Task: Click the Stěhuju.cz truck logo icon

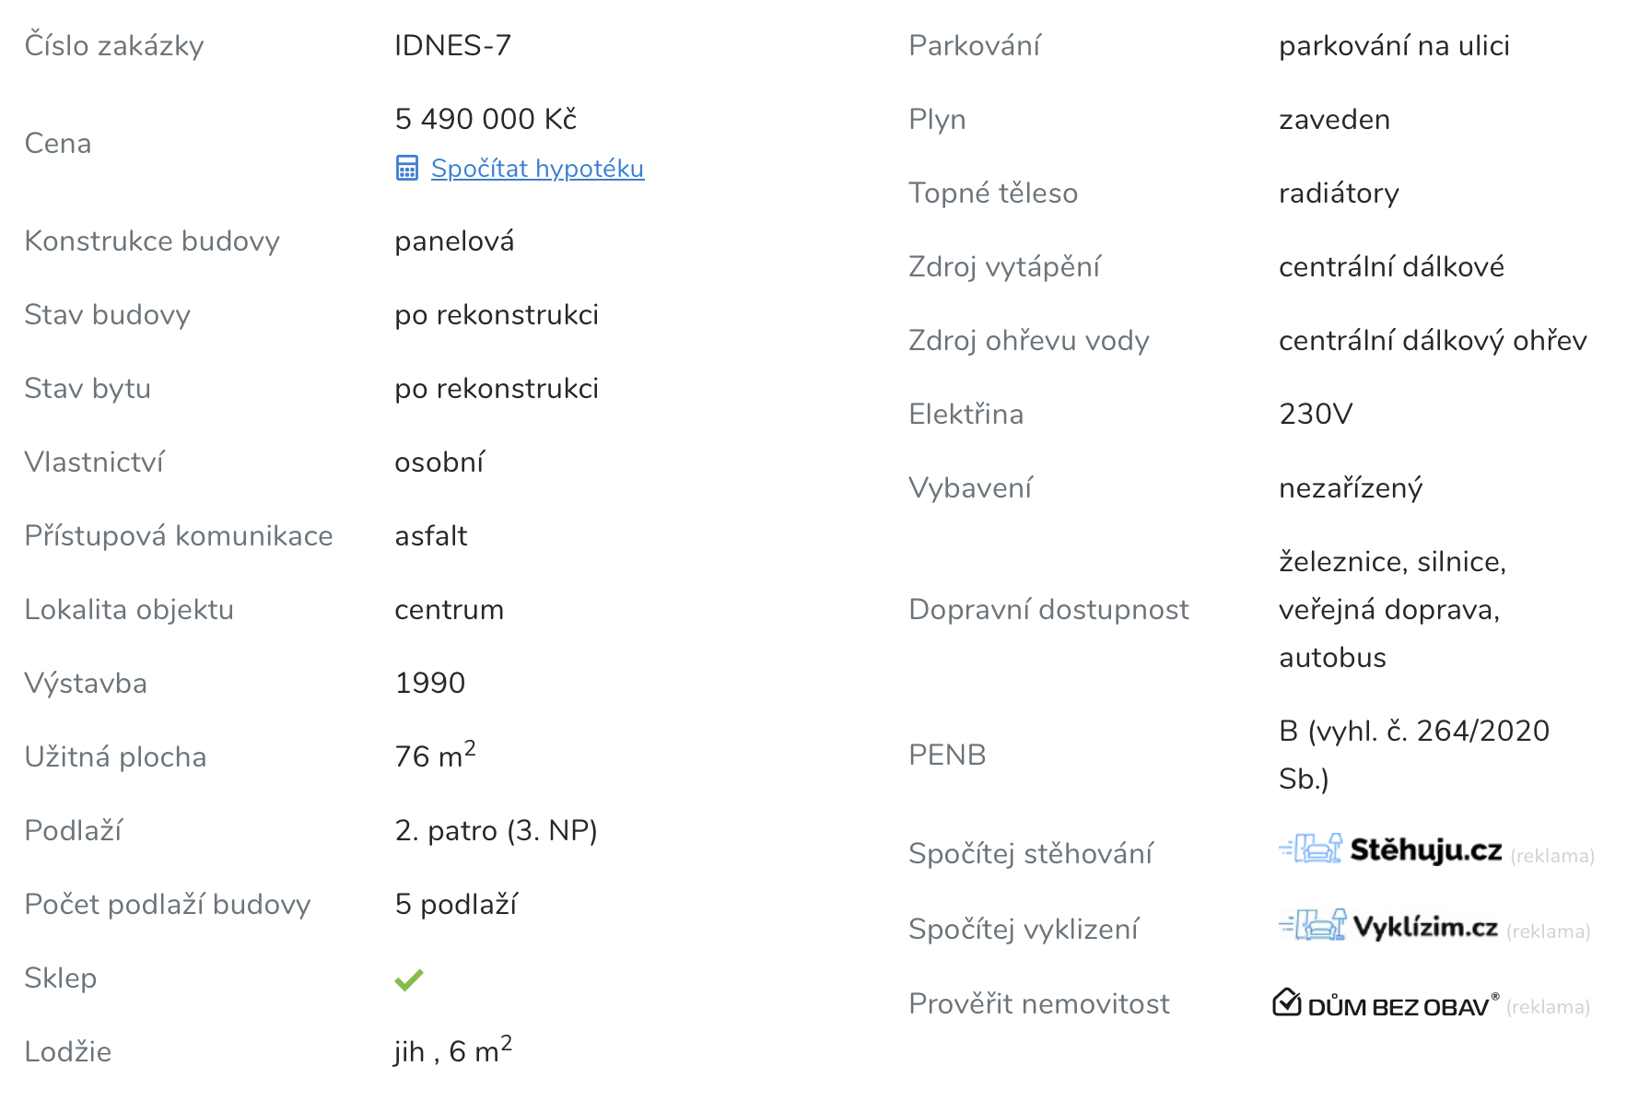Action: click(x=1311, y=849)
